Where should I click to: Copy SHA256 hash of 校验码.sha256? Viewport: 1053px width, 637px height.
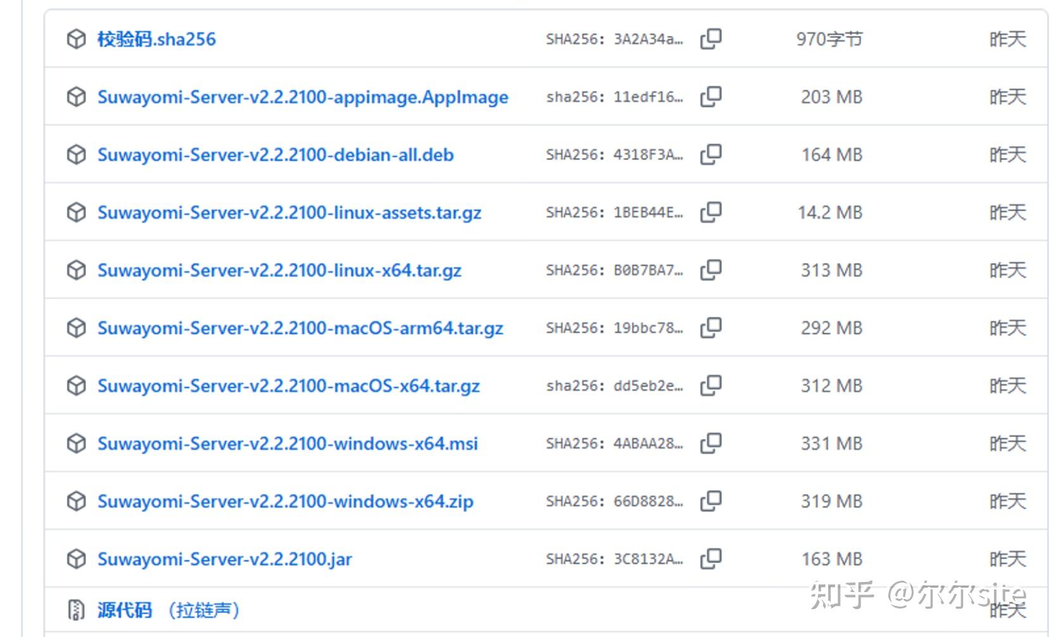pyautogui.click(x=711, y=39)
